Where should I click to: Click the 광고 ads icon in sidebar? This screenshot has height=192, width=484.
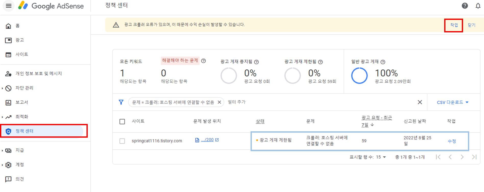coord(8,40)
